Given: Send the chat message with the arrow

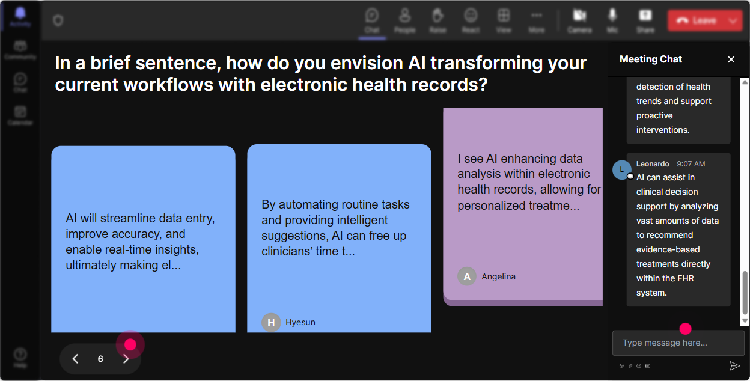Looking at the screenshot, I should 734,366.
